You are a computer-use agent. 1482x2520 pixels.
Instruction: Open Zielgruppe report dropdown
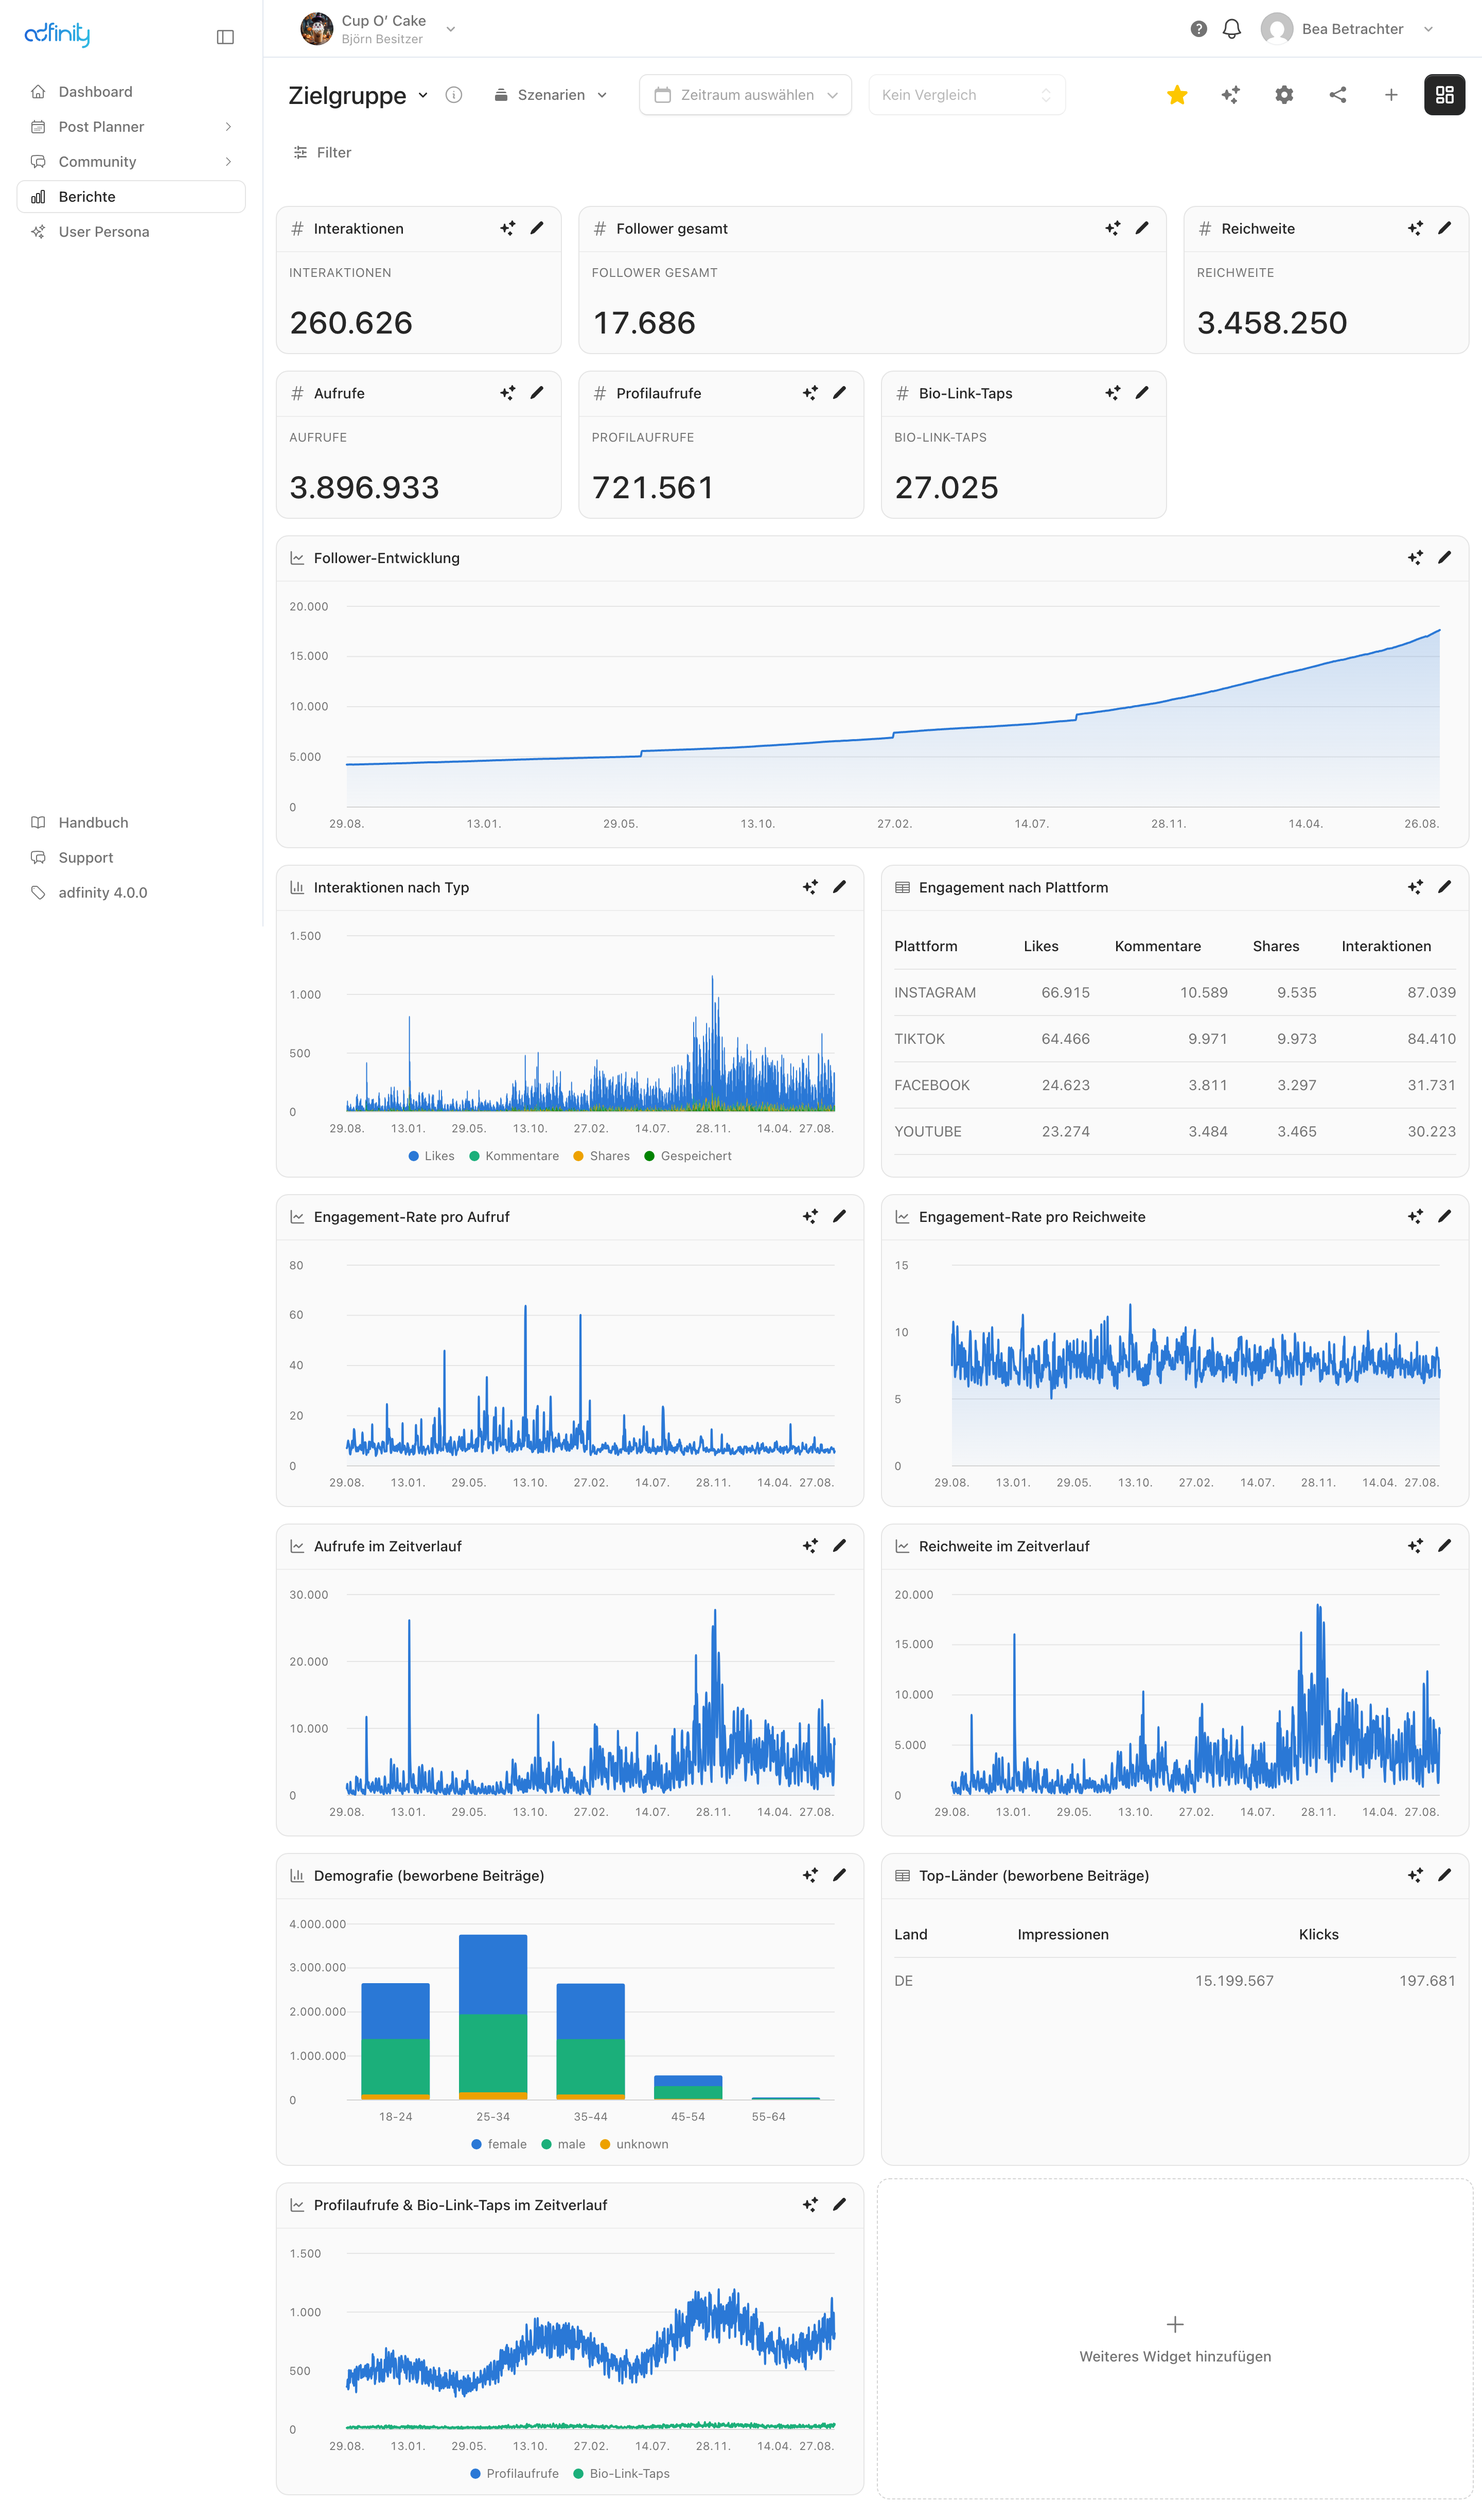pos(358,95)
